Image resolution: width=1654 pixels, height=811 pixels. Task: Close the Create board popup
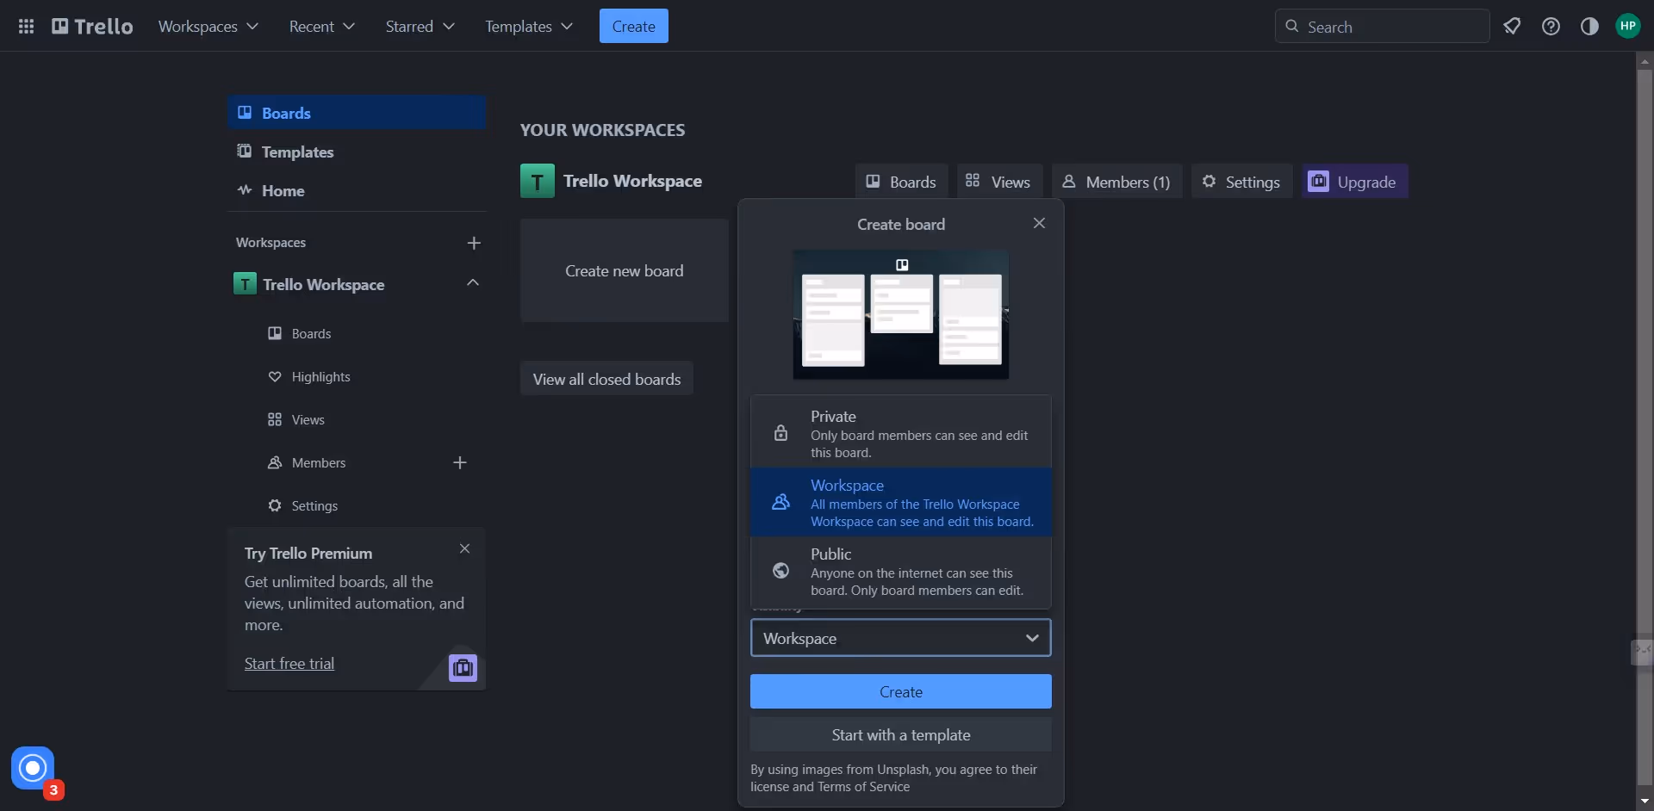click(1039, 224)
